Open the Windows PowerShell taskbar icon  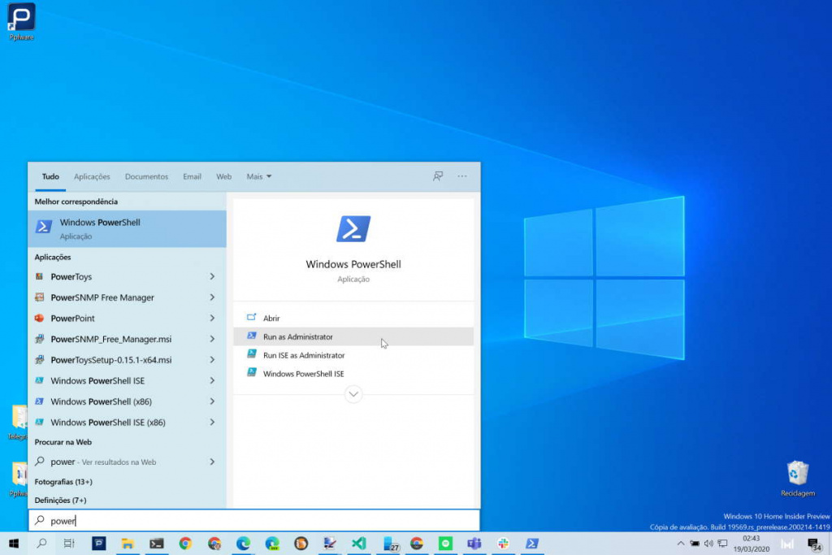534,544
